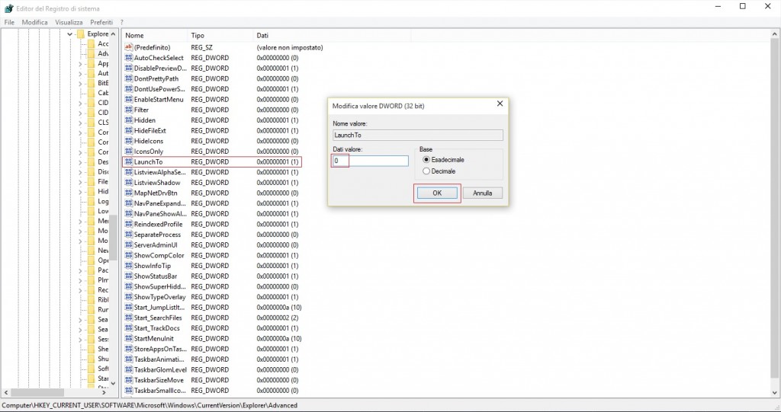781x412 pixels.
Task: Collapse the Explorer tree node
Action: pyautogui.click(x=70, y=34)
